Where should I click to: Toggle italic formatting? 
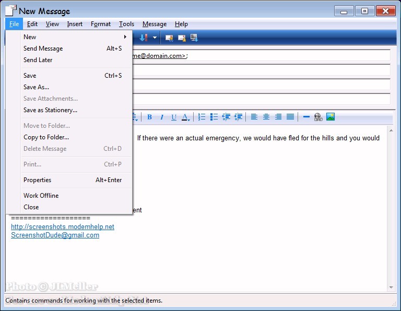coord(162,117)
